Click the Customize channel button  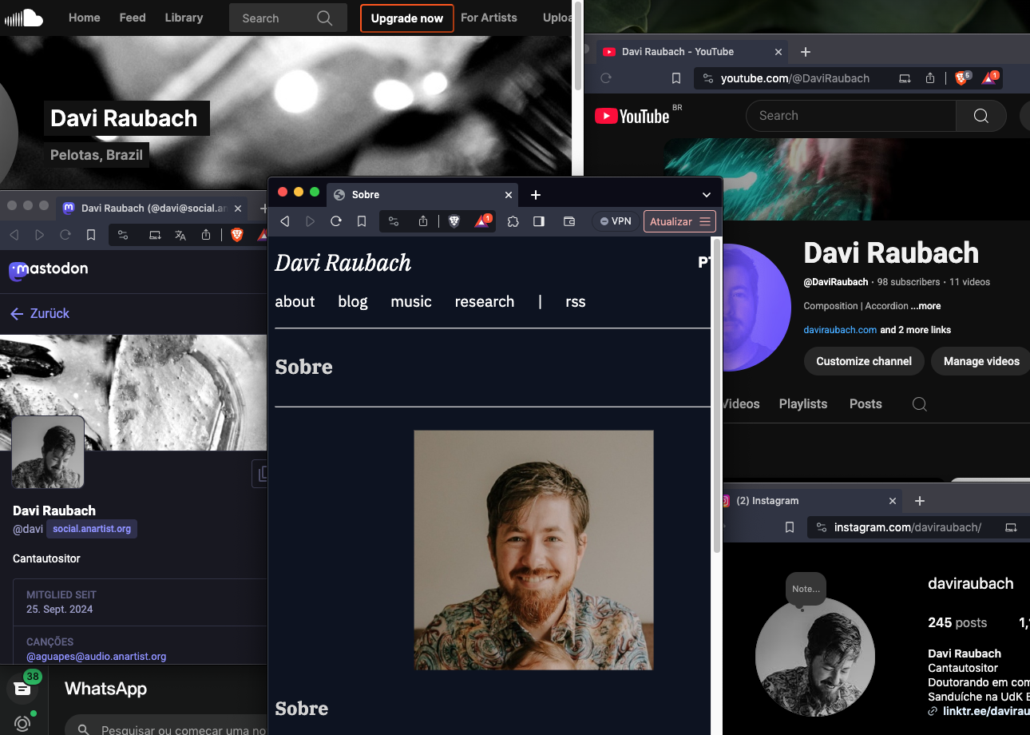point(863,361)
